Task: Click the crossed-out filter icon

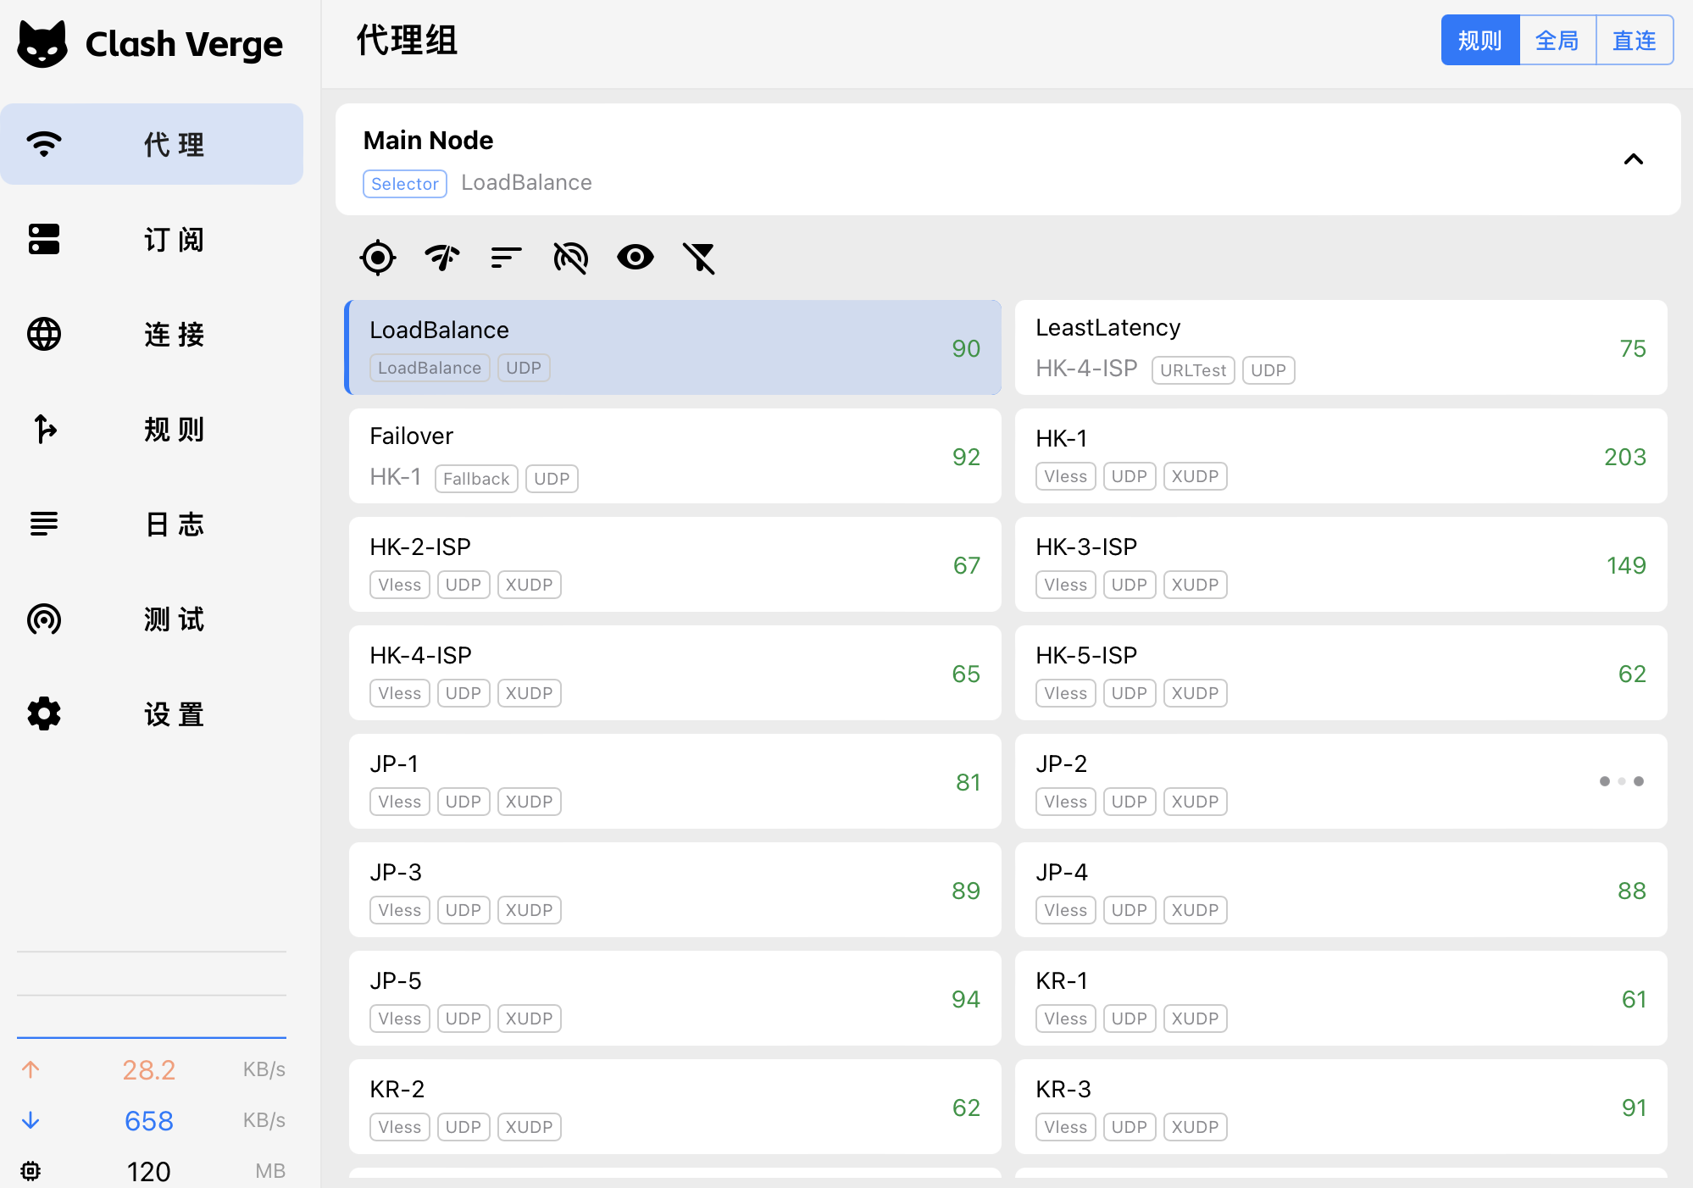Action: (x=699, y=258)
